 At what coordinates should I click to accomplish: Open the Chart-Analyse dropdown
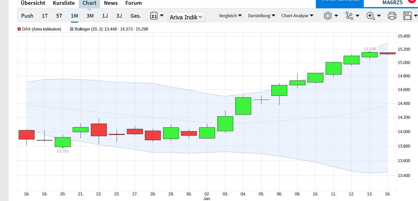[297, 16]
